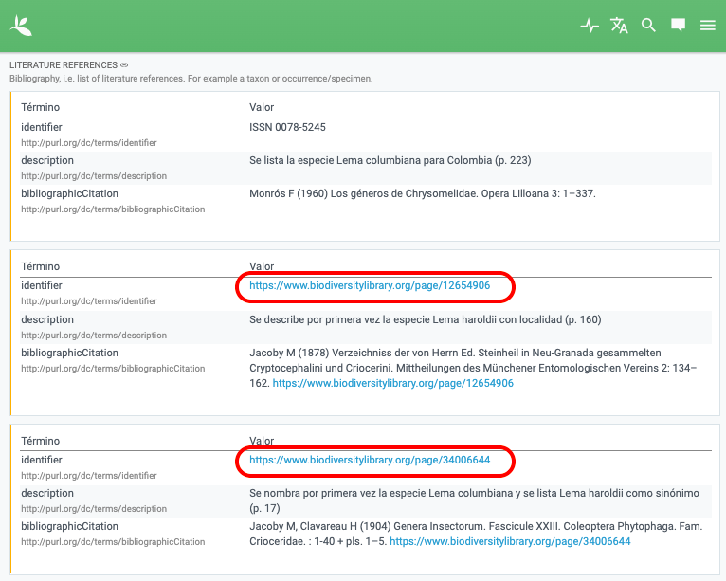
Task: Click the Valor header in third table
Action: [x=262, y=441]
